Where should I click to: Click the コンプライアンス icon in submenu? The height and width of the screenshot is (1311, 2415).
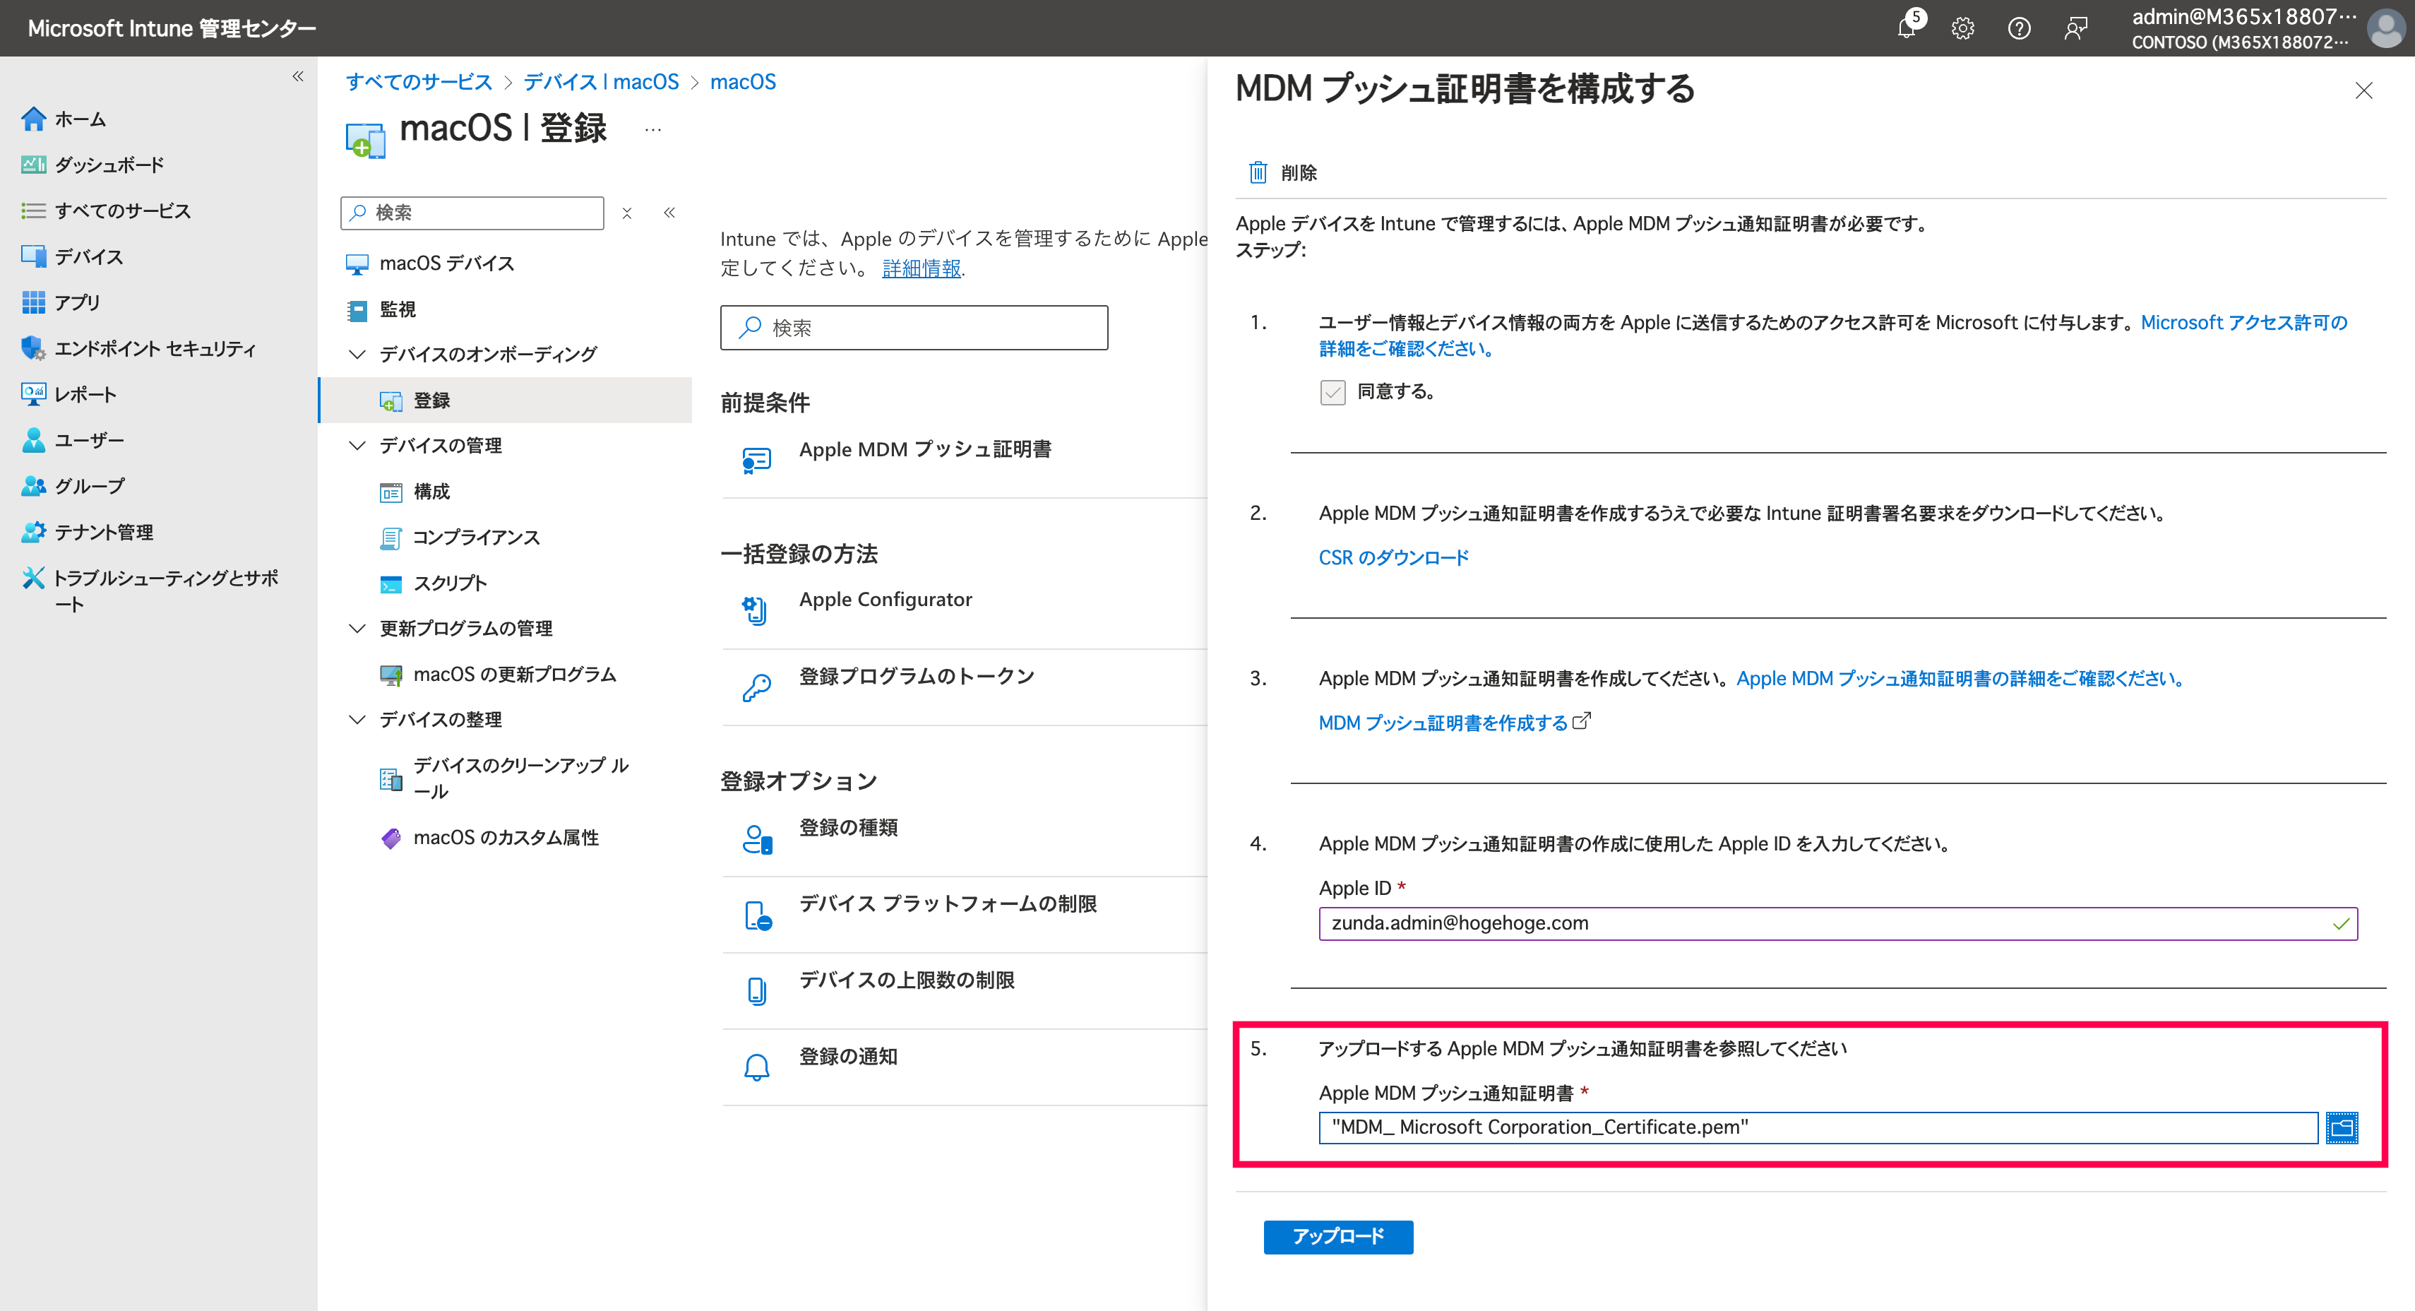click(390, 538)
